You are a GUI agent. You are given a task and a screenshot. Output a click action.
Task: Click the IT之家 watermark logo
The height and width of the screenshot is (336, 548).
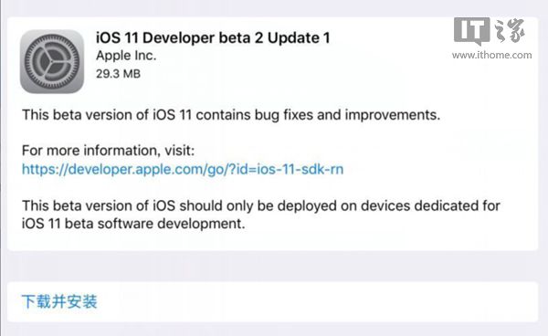click(x=490, y=31)
